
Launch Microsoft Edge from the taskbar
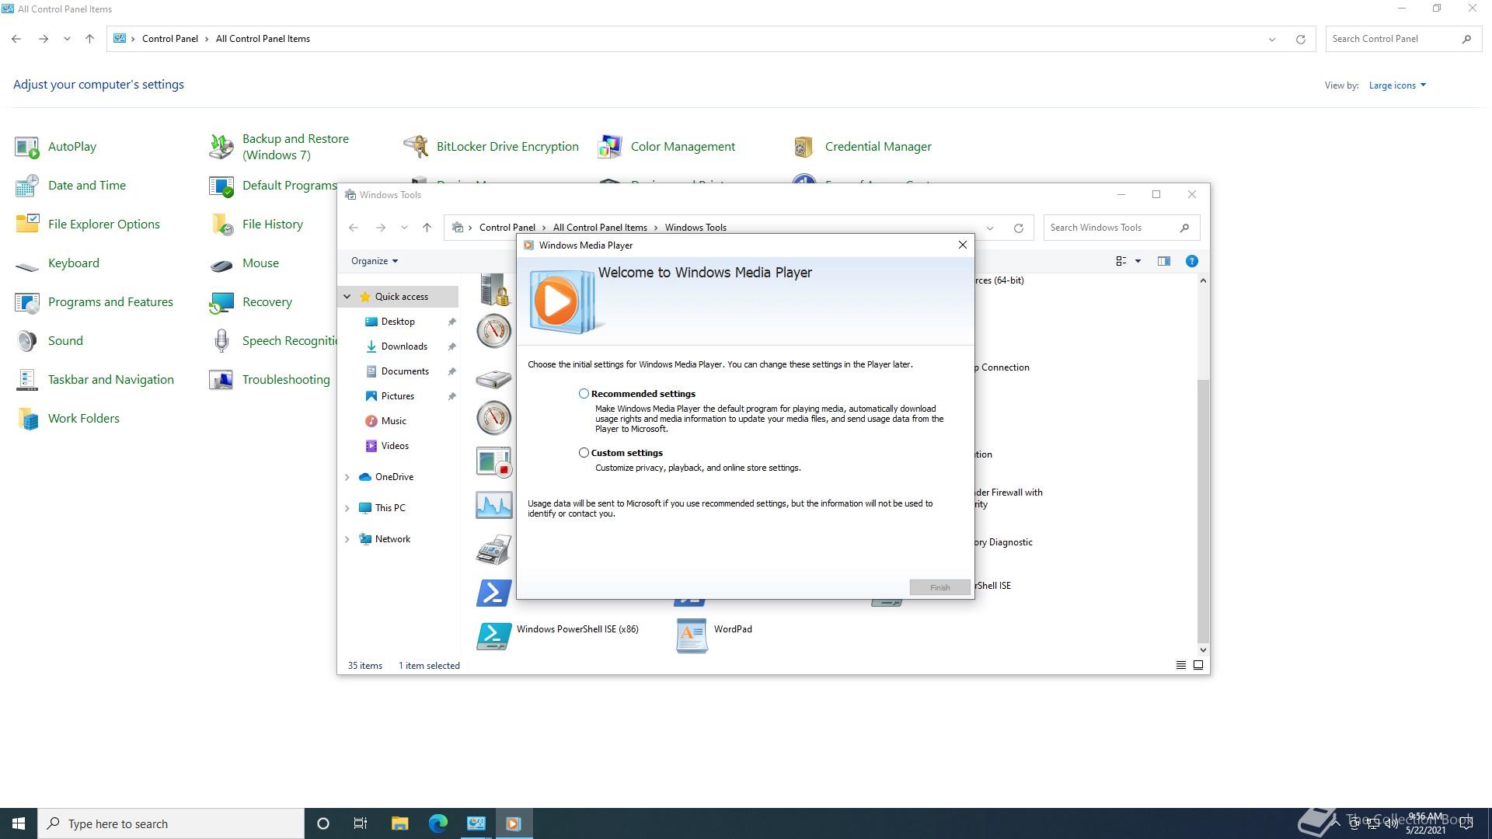click(438, 823)
